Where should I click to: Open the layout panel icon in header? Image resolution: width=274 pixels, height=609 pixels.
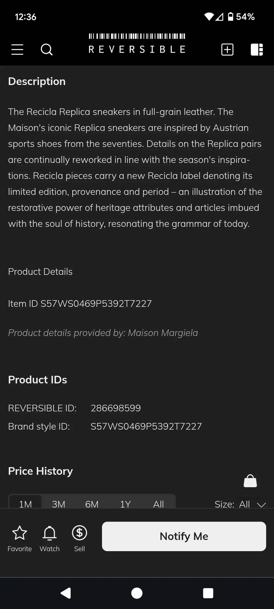pos(257,49)
